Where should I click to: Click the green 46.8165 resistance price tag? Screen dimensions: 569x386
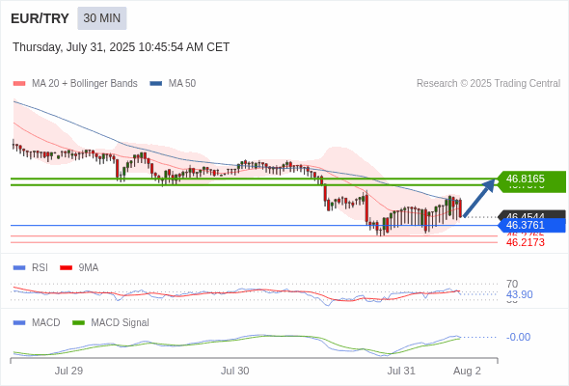click(x=531, y=179)
